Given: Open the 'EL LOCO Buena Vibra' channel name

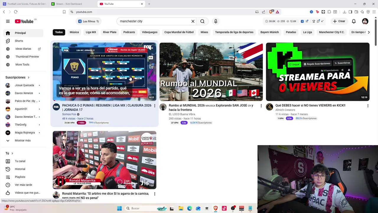Looking at the screenshot, I should pyautogui.click(x=182, y=114).
